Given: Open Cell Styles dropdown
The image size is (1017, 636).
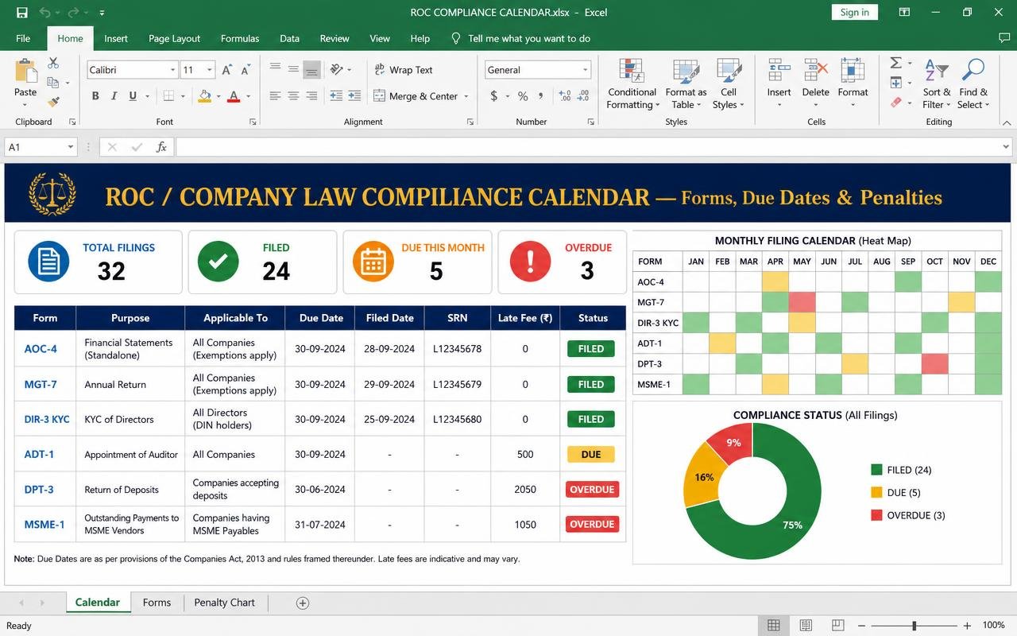Looking at the screenshot, I should pos(728,83).
